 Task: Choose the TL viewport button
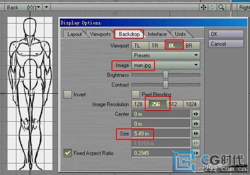140,46
